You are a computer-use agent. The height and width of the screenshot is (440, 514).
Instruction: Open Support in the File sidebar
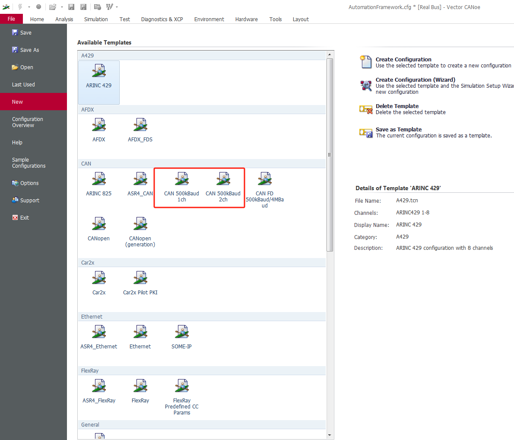(33, 200)
